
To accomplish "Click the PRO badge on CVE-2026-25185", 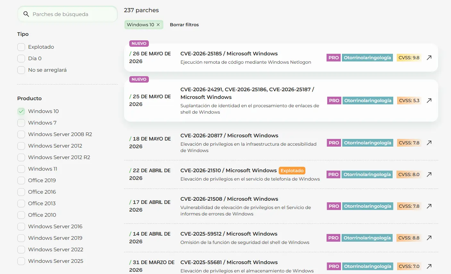I will pos(334,58).
